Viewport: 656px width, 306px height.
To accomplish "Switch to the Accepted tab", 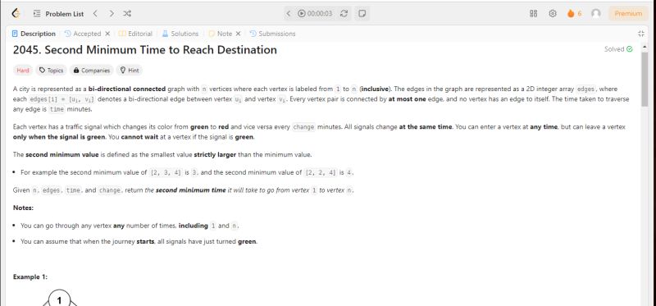I will click(x=83, y=34).
